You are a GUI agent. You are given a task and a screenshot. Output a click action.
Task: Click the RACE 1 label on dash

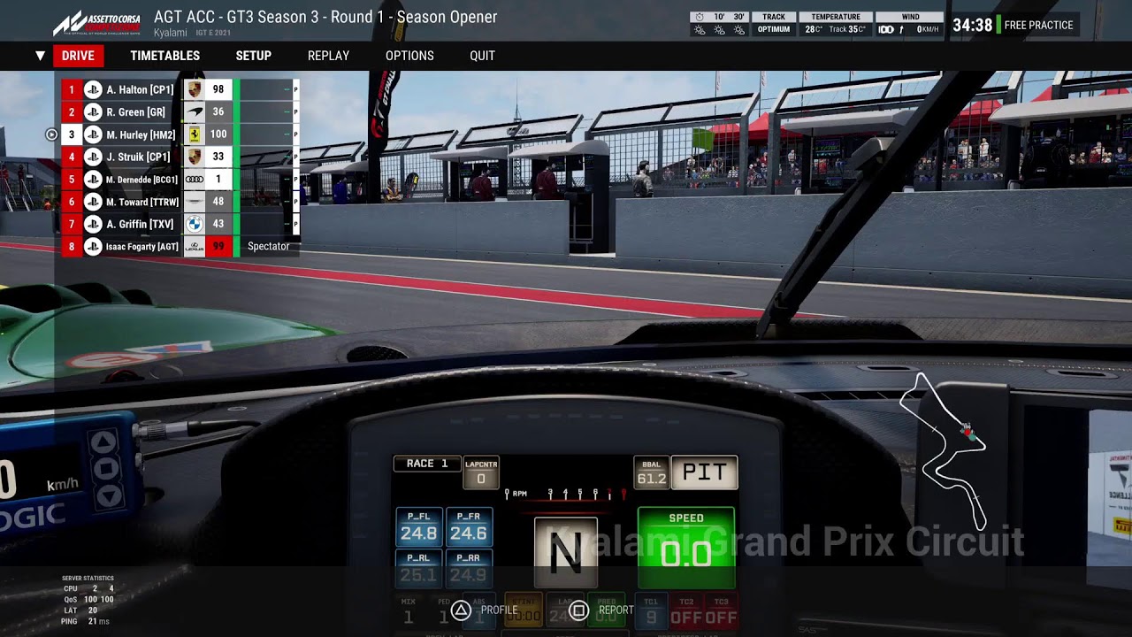point(427,464)
